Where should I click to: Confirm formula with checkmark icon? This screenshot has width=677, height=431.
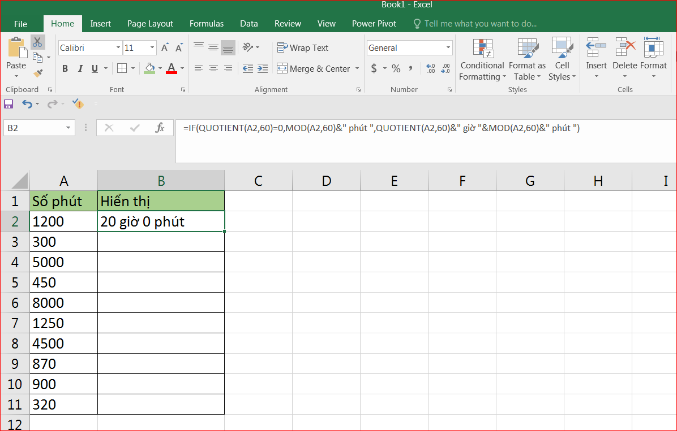[x=135, y=128]
